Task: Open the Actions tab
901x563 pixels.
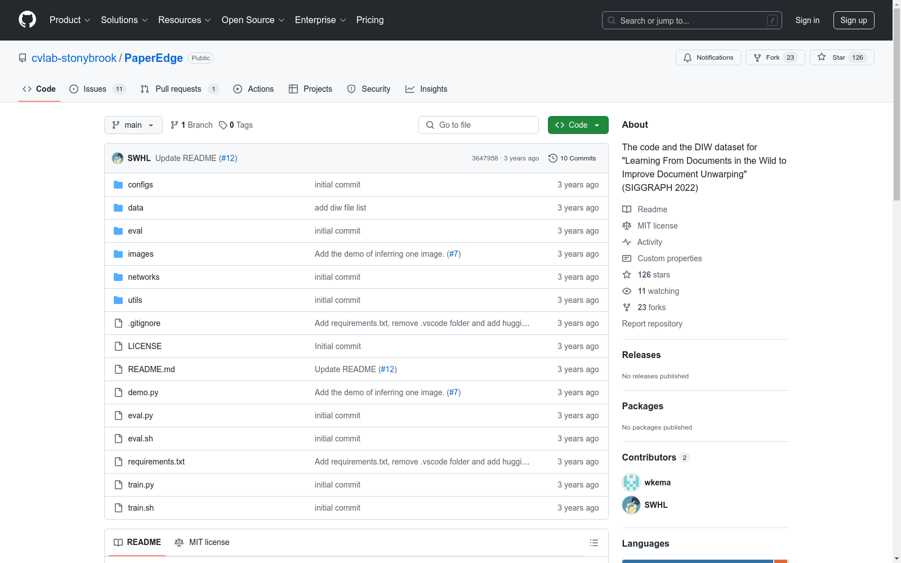Action: click(x=253, y=89)
